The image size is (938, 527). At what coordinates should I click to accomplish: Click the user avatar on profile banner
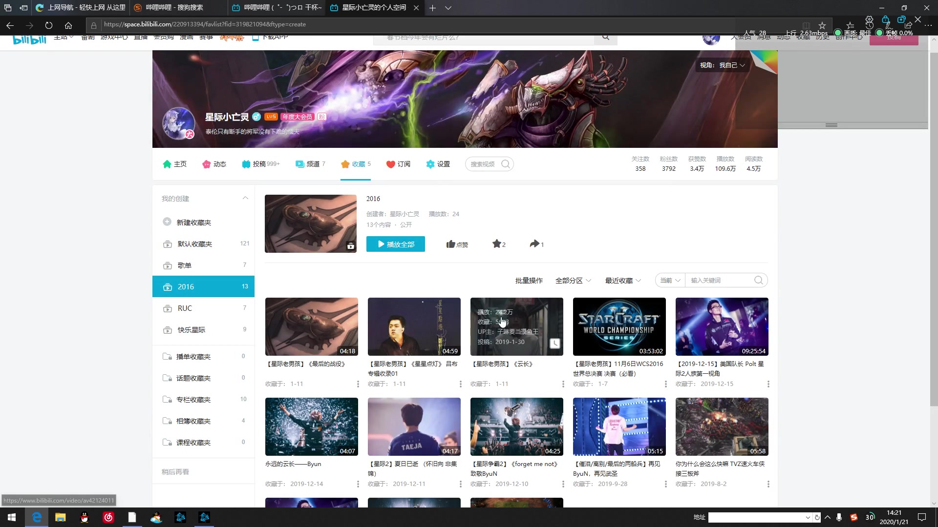pyautogui.click(x=179, y=123)
